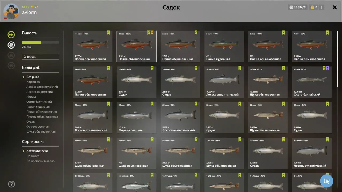Filter by Лосось атлантический species
This screenshot has height=192, width=342.
click(x=42, y=87)
